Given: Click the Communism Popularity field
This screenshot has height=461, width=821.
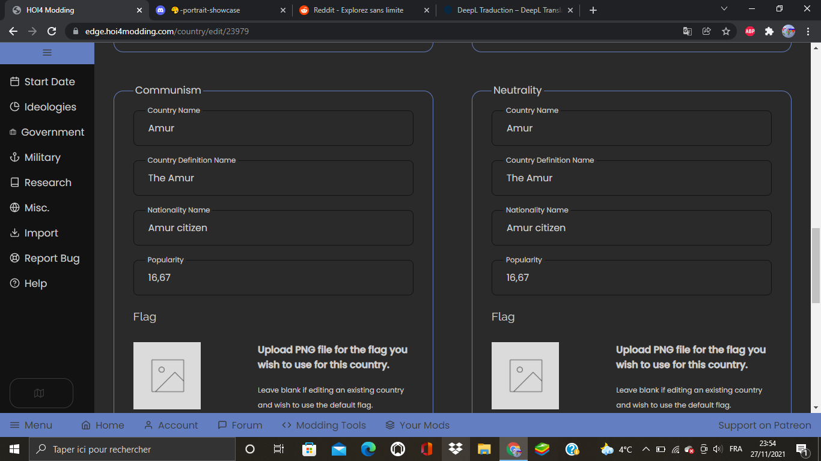Looking at the screenshot, I should click(x=273, y=278).
